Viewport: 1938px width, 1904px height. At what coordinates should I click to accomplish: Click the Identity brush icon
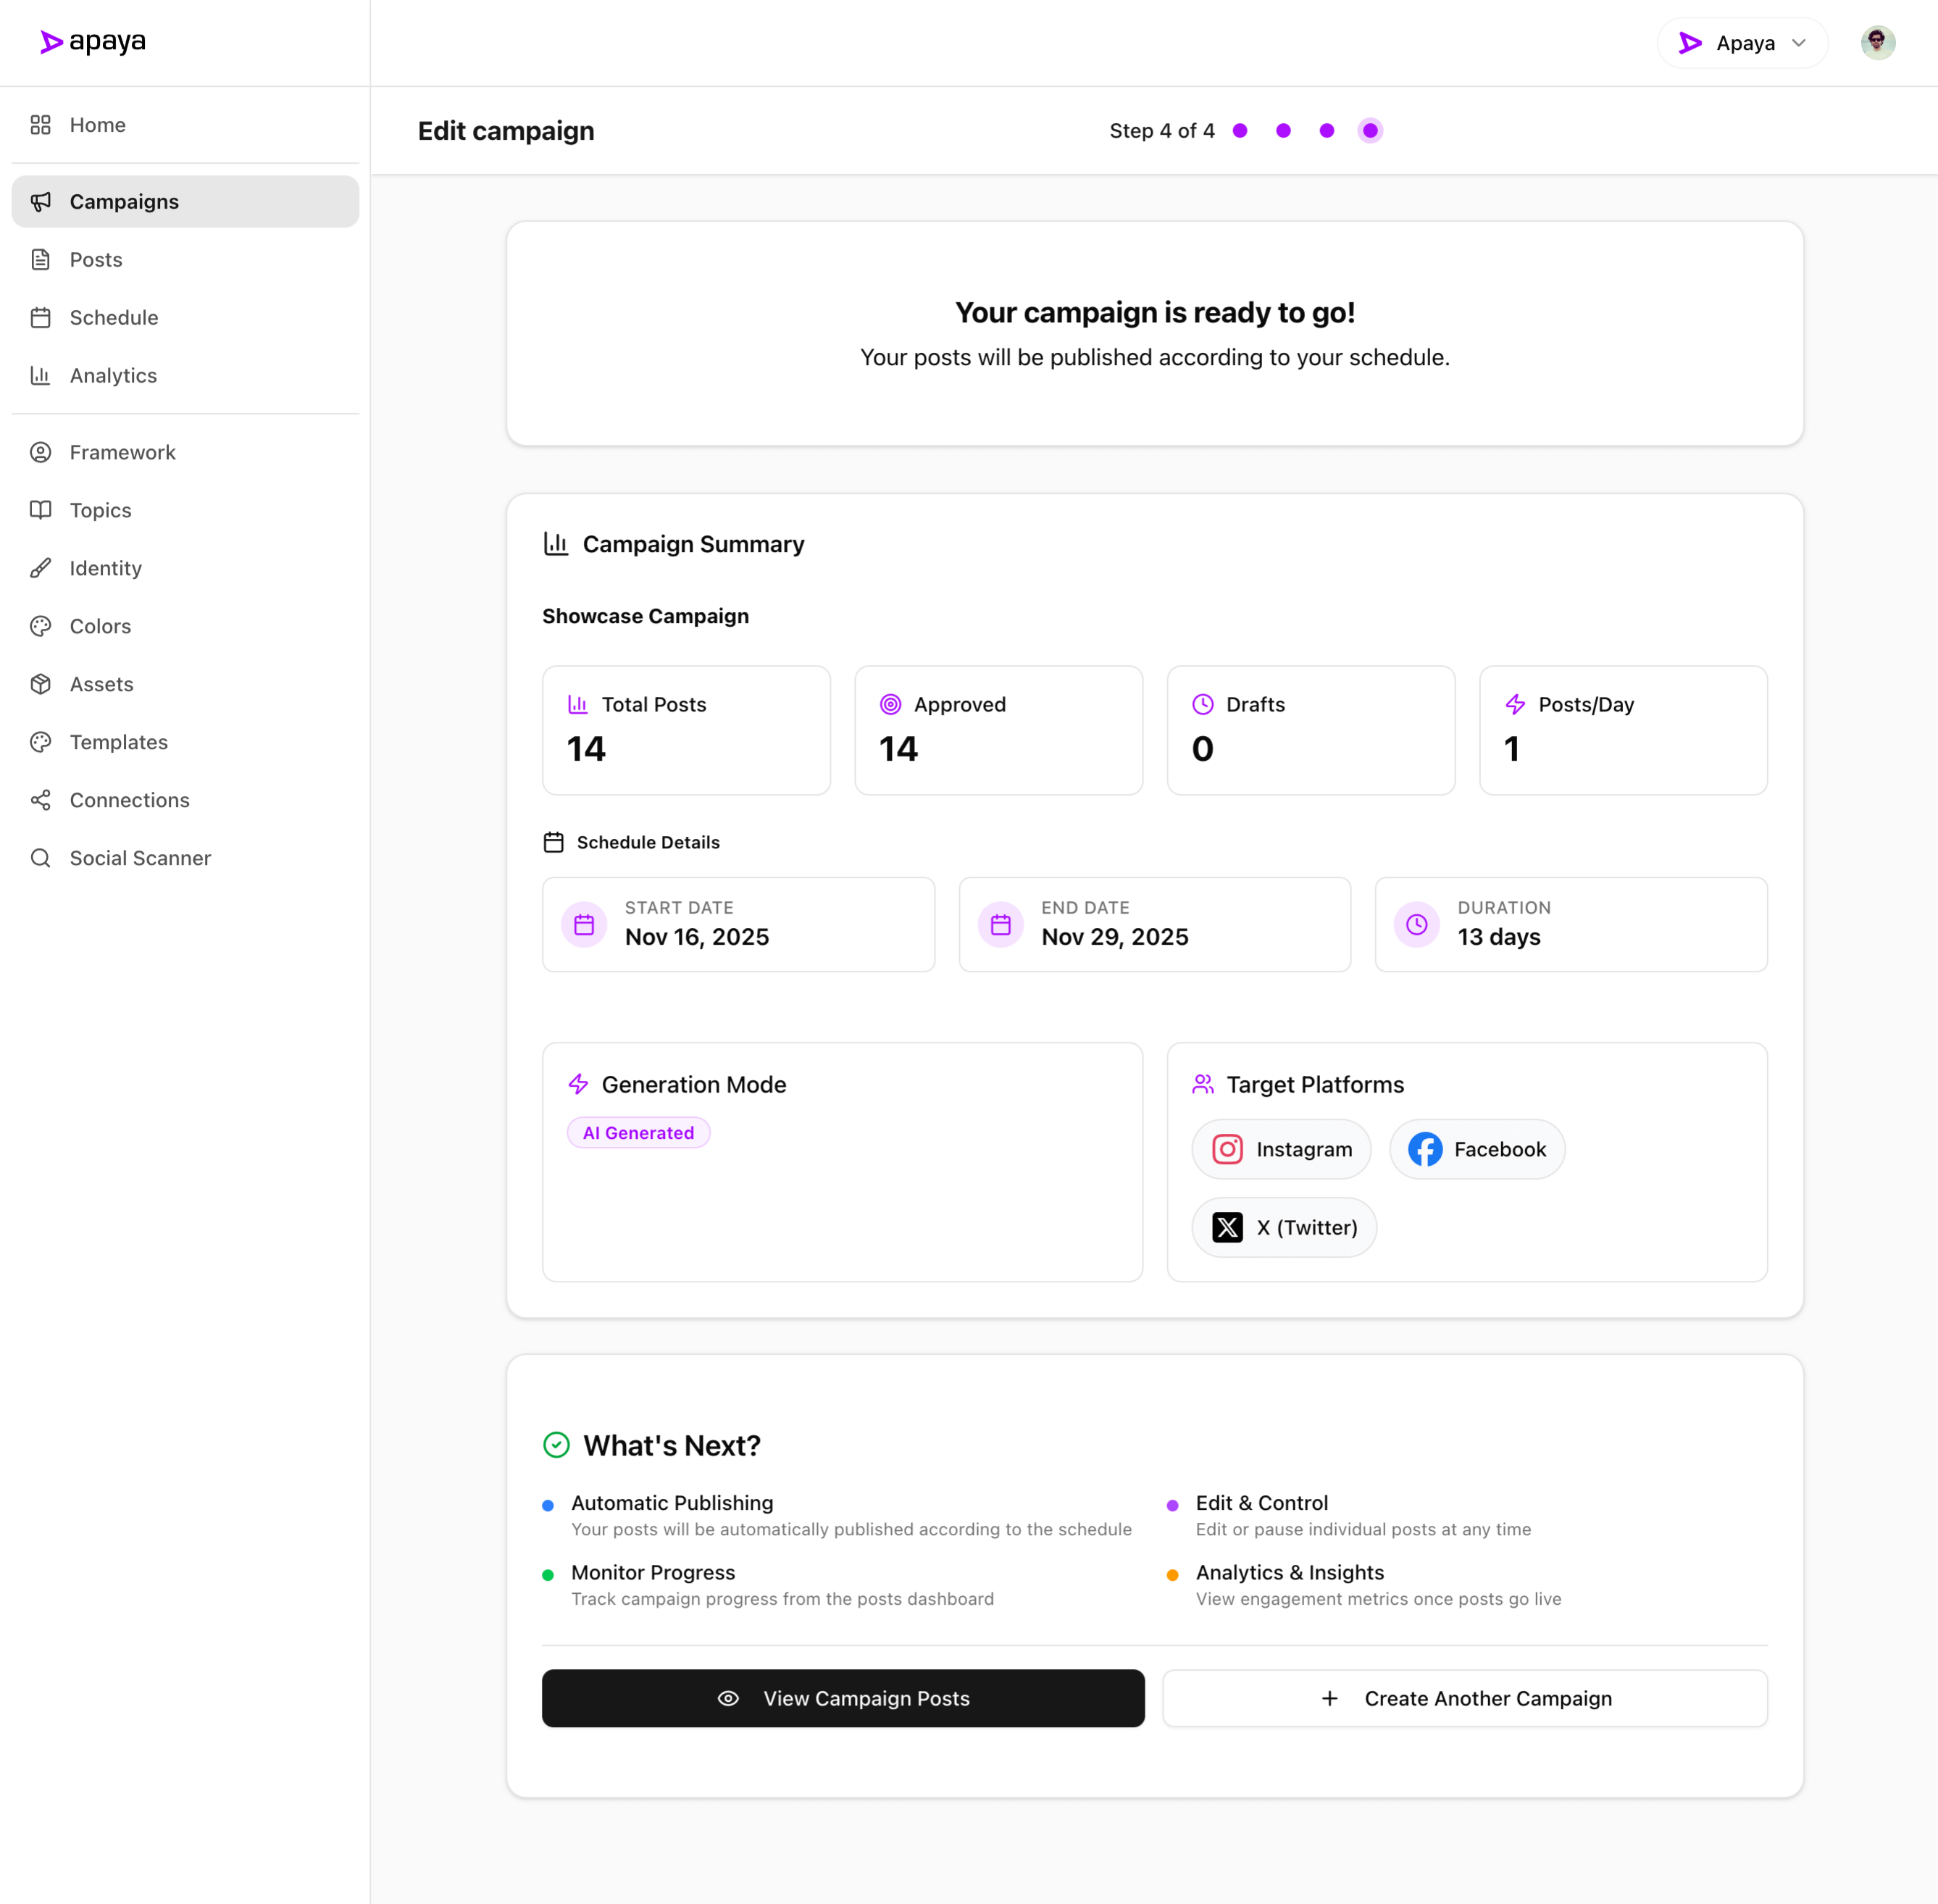coord(41,568)
